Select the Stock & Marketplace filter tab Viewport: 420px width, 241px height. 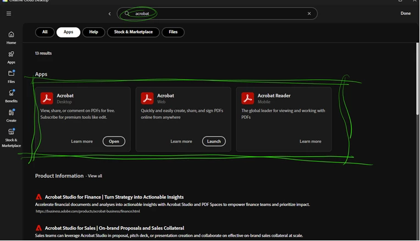[x=134, y=32]
